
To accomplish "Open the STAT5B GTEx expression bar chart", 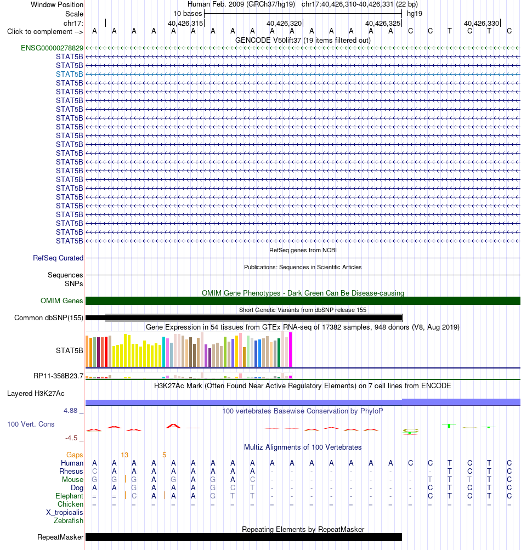I will point(189,350).
